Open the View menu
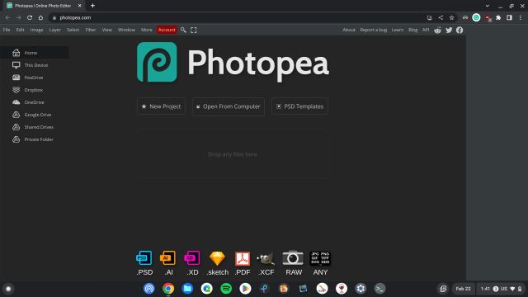Viewport: 528px width, 297px height. point(107,30)
